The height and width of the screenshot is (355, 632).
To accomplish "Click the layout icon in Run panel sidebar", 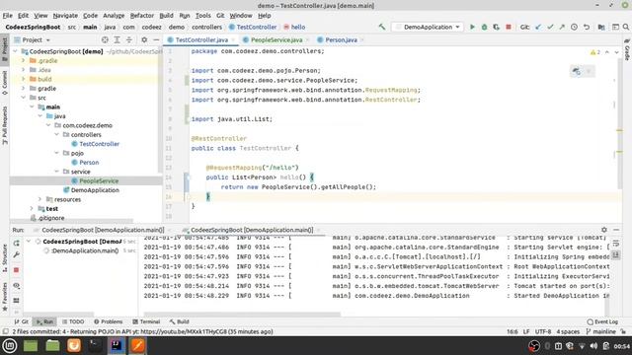I will (x=17, y=300).
